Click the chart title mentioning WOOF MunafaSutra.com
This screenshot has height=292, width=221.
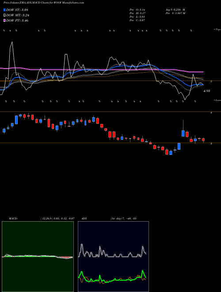tap(44, 3)
